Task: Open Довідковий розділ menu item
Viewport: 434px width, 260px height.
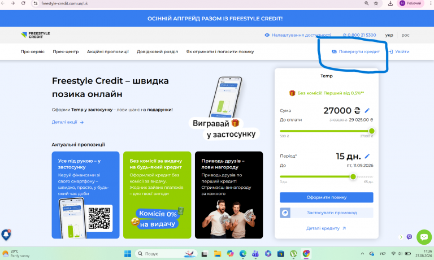Action: coord(157,51)
